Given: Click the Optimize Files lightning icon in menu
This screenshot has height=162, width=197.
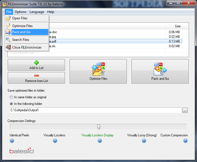Looking at the screenshot, I should [8, 26].
